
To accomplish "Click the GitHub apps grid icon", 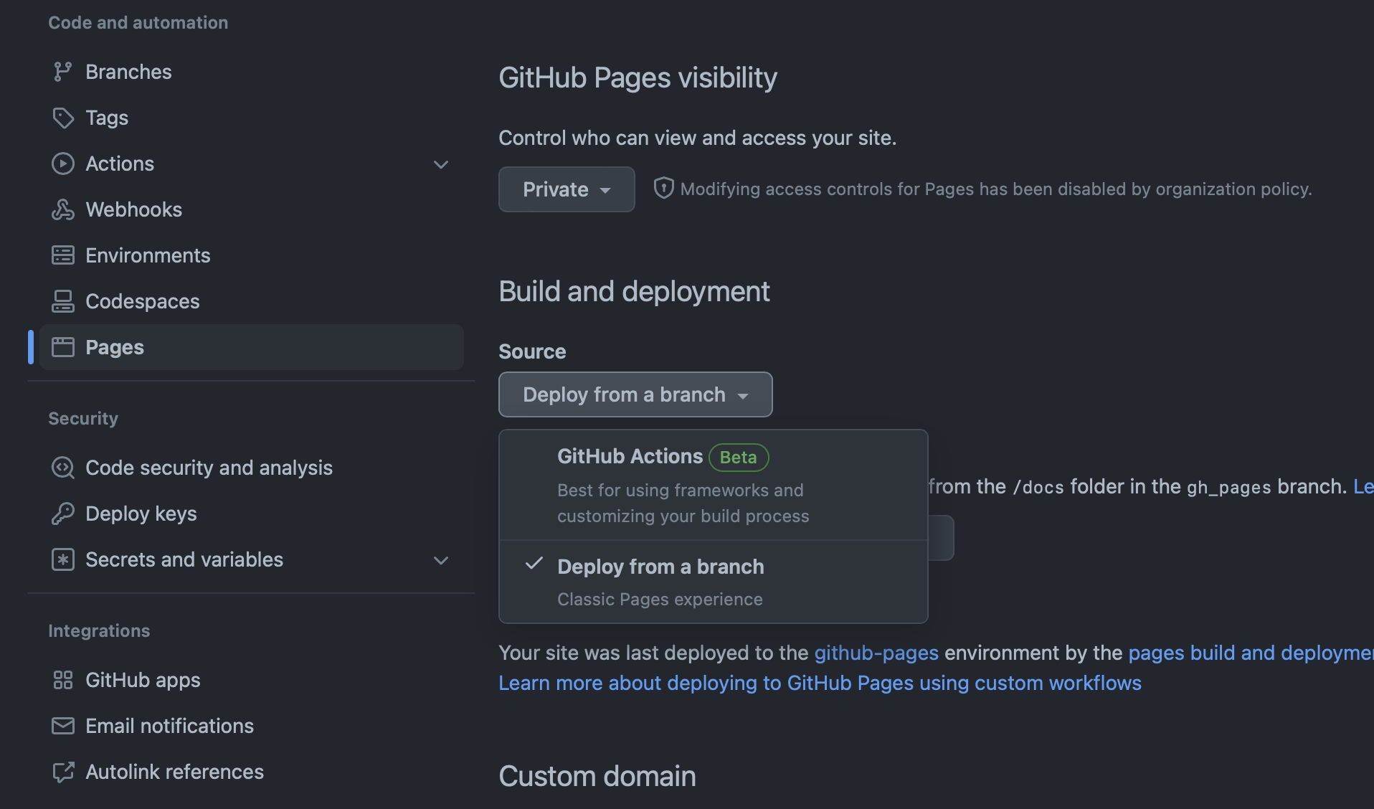I will (62, 680).
